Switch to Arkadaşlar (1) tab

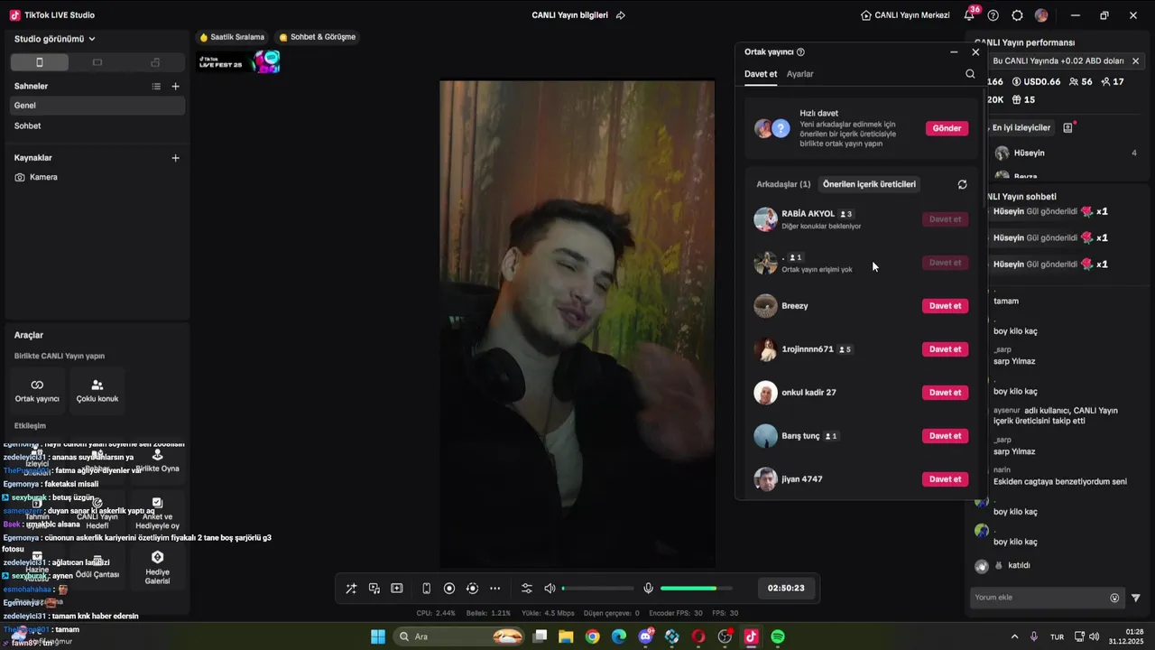pyautogui.click(x=783, y=184)
